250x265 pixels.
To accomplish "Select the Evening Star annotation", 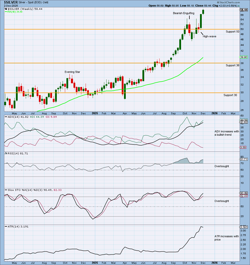I will 72,72.
